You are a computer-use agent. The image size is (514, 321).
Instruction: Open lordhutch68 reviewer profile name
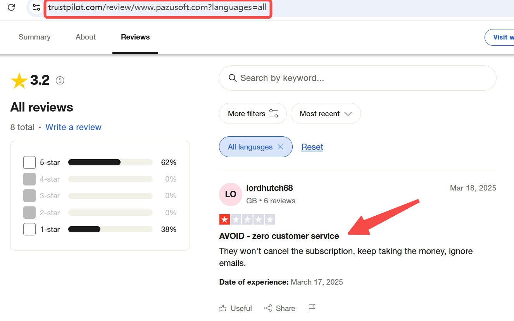point(269,188)
